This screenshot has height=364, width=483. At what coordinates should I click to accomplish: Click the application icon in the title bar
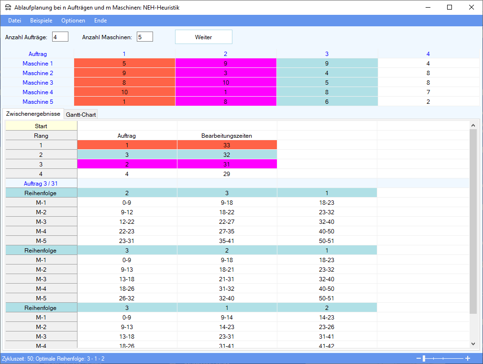(x=8, y=8)
